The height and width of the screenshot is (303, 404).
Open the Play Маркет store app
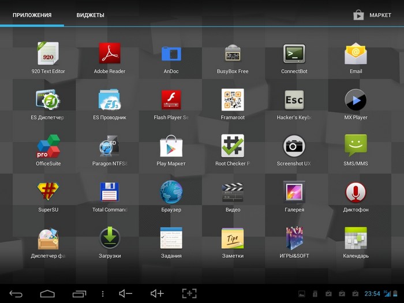[x=171, y=146]
